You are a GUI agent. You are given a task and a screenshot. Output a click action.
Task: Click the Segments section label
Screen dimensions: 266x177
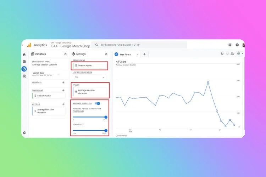pyautogui.click(x=37, y=82)
